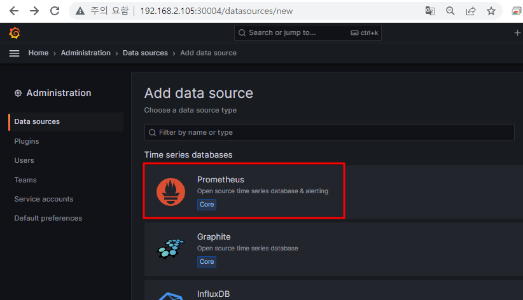Click the share page icon
This screenshot has width=523, height=300.
coord(471,11)
